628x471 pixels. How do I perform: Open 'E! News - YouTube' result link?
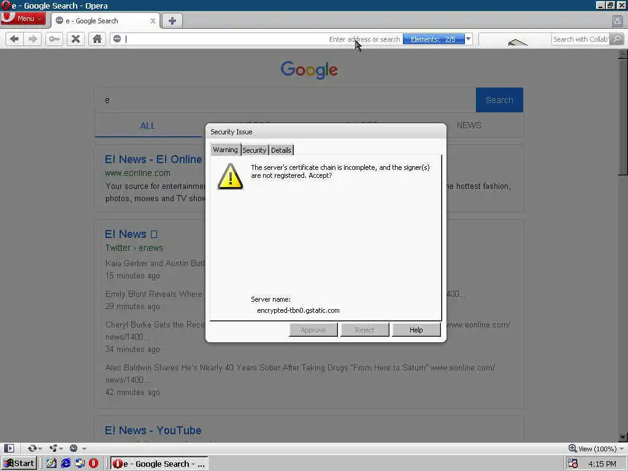(153, 431)
